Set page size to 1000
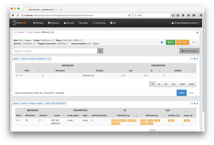Screen dimensions: 214x145 pyautogui.click(x=182, y=84)
